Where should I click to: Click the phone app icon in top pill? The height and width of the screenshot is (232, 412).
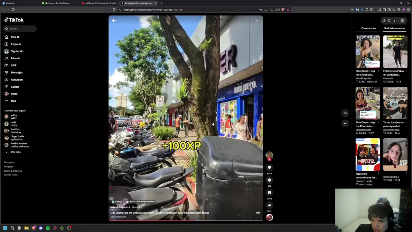click(389, 21)
